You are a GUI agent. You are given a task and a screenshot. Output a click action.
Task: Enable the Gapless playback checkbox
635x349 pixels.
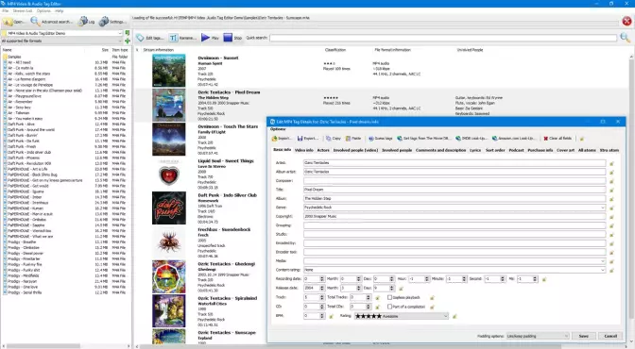(389, 297)
